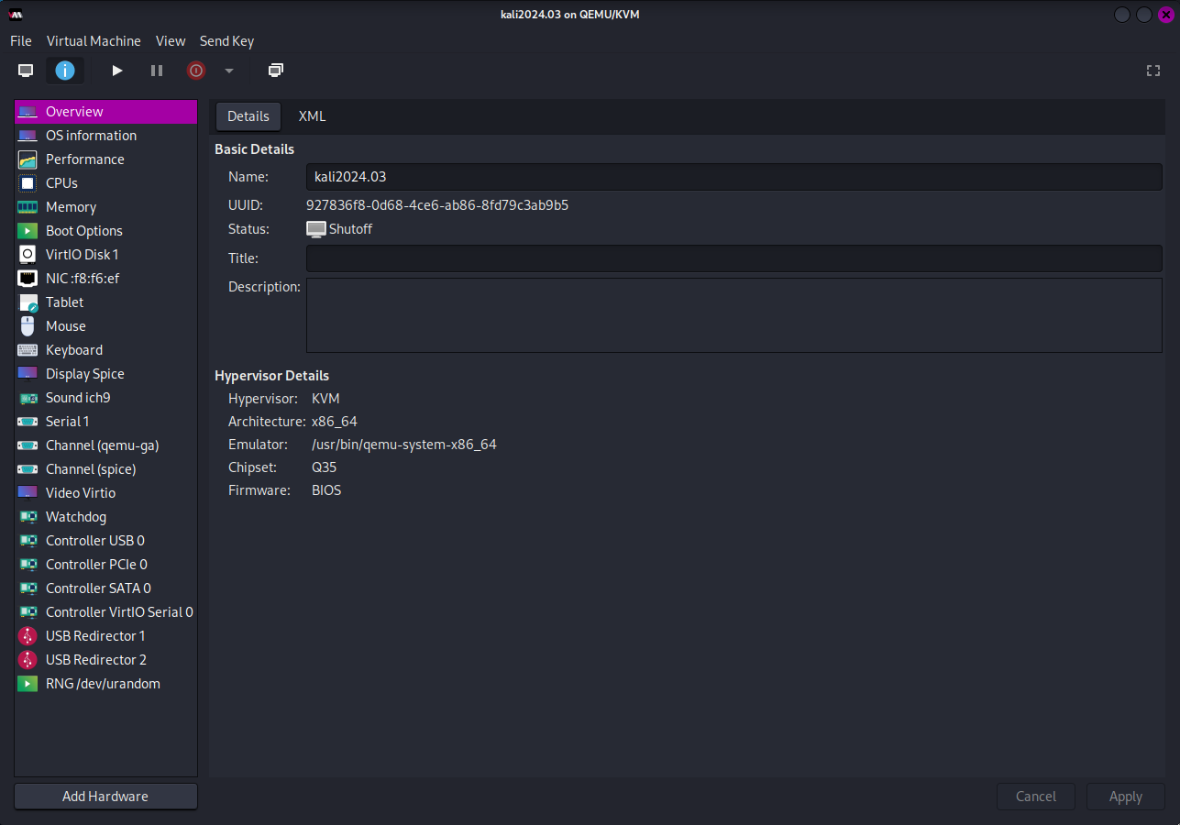
Task: Click the CPUs chip icon
Action: tap(28, 183)
